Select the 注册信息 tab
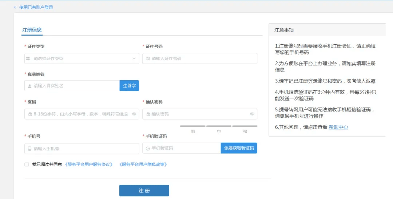This screenshot has width=393, height=199. point(32,30)
